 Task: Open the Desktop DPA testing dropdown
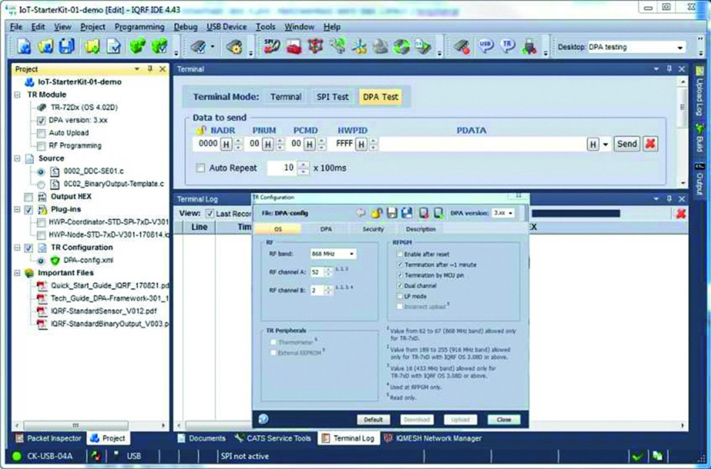point(680,48)
